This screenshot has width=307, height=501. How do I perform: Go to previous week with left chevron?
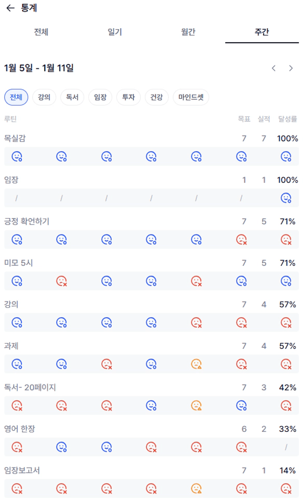point(274,68)
